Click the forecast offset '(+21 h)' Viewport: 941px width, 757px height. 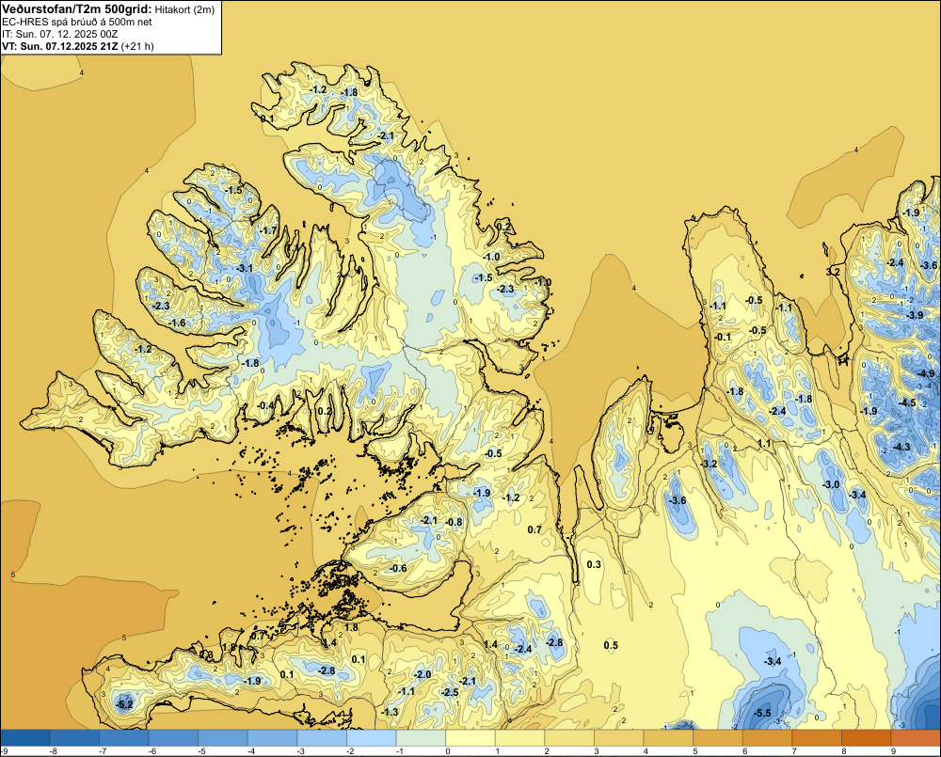[137, 46]
